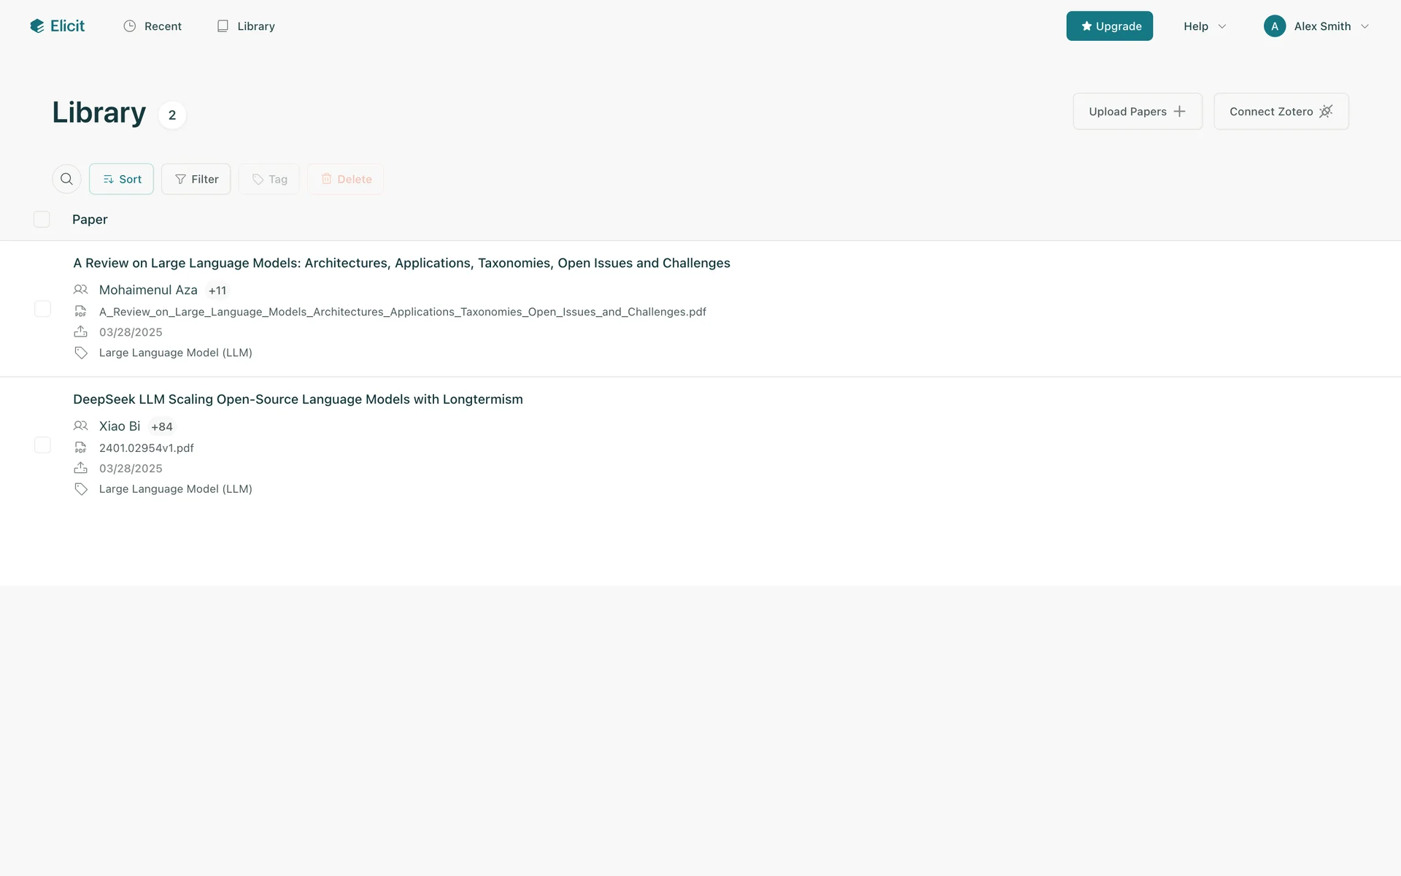Select the DeepSeek LLM paper checkbox
Image resolution: width=1401 pixels, height=876 pixels.
pos(42,445)
